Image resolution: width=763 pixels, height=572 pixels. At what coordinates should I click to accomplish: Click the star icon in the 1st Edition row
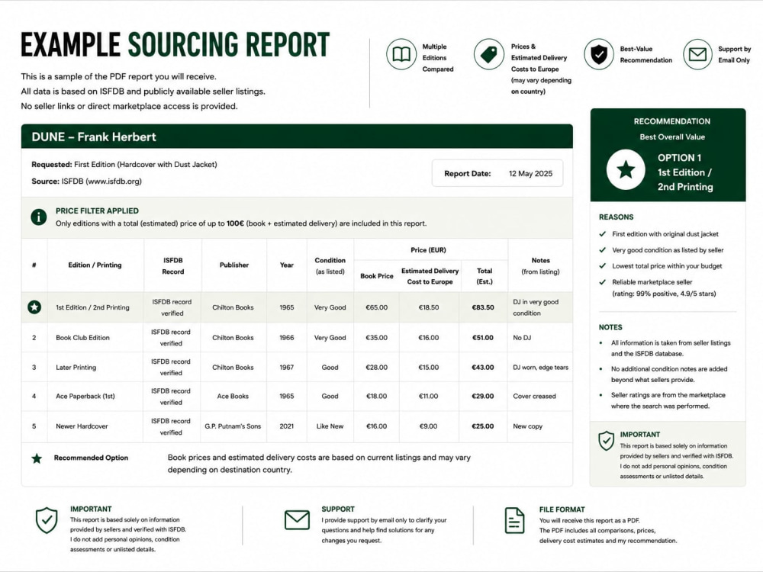[x=34, y=307]
